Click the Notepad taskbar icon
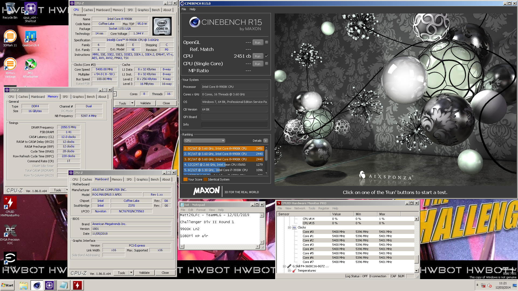Viewport: 518px width, 291px height. tap(64, 285)
